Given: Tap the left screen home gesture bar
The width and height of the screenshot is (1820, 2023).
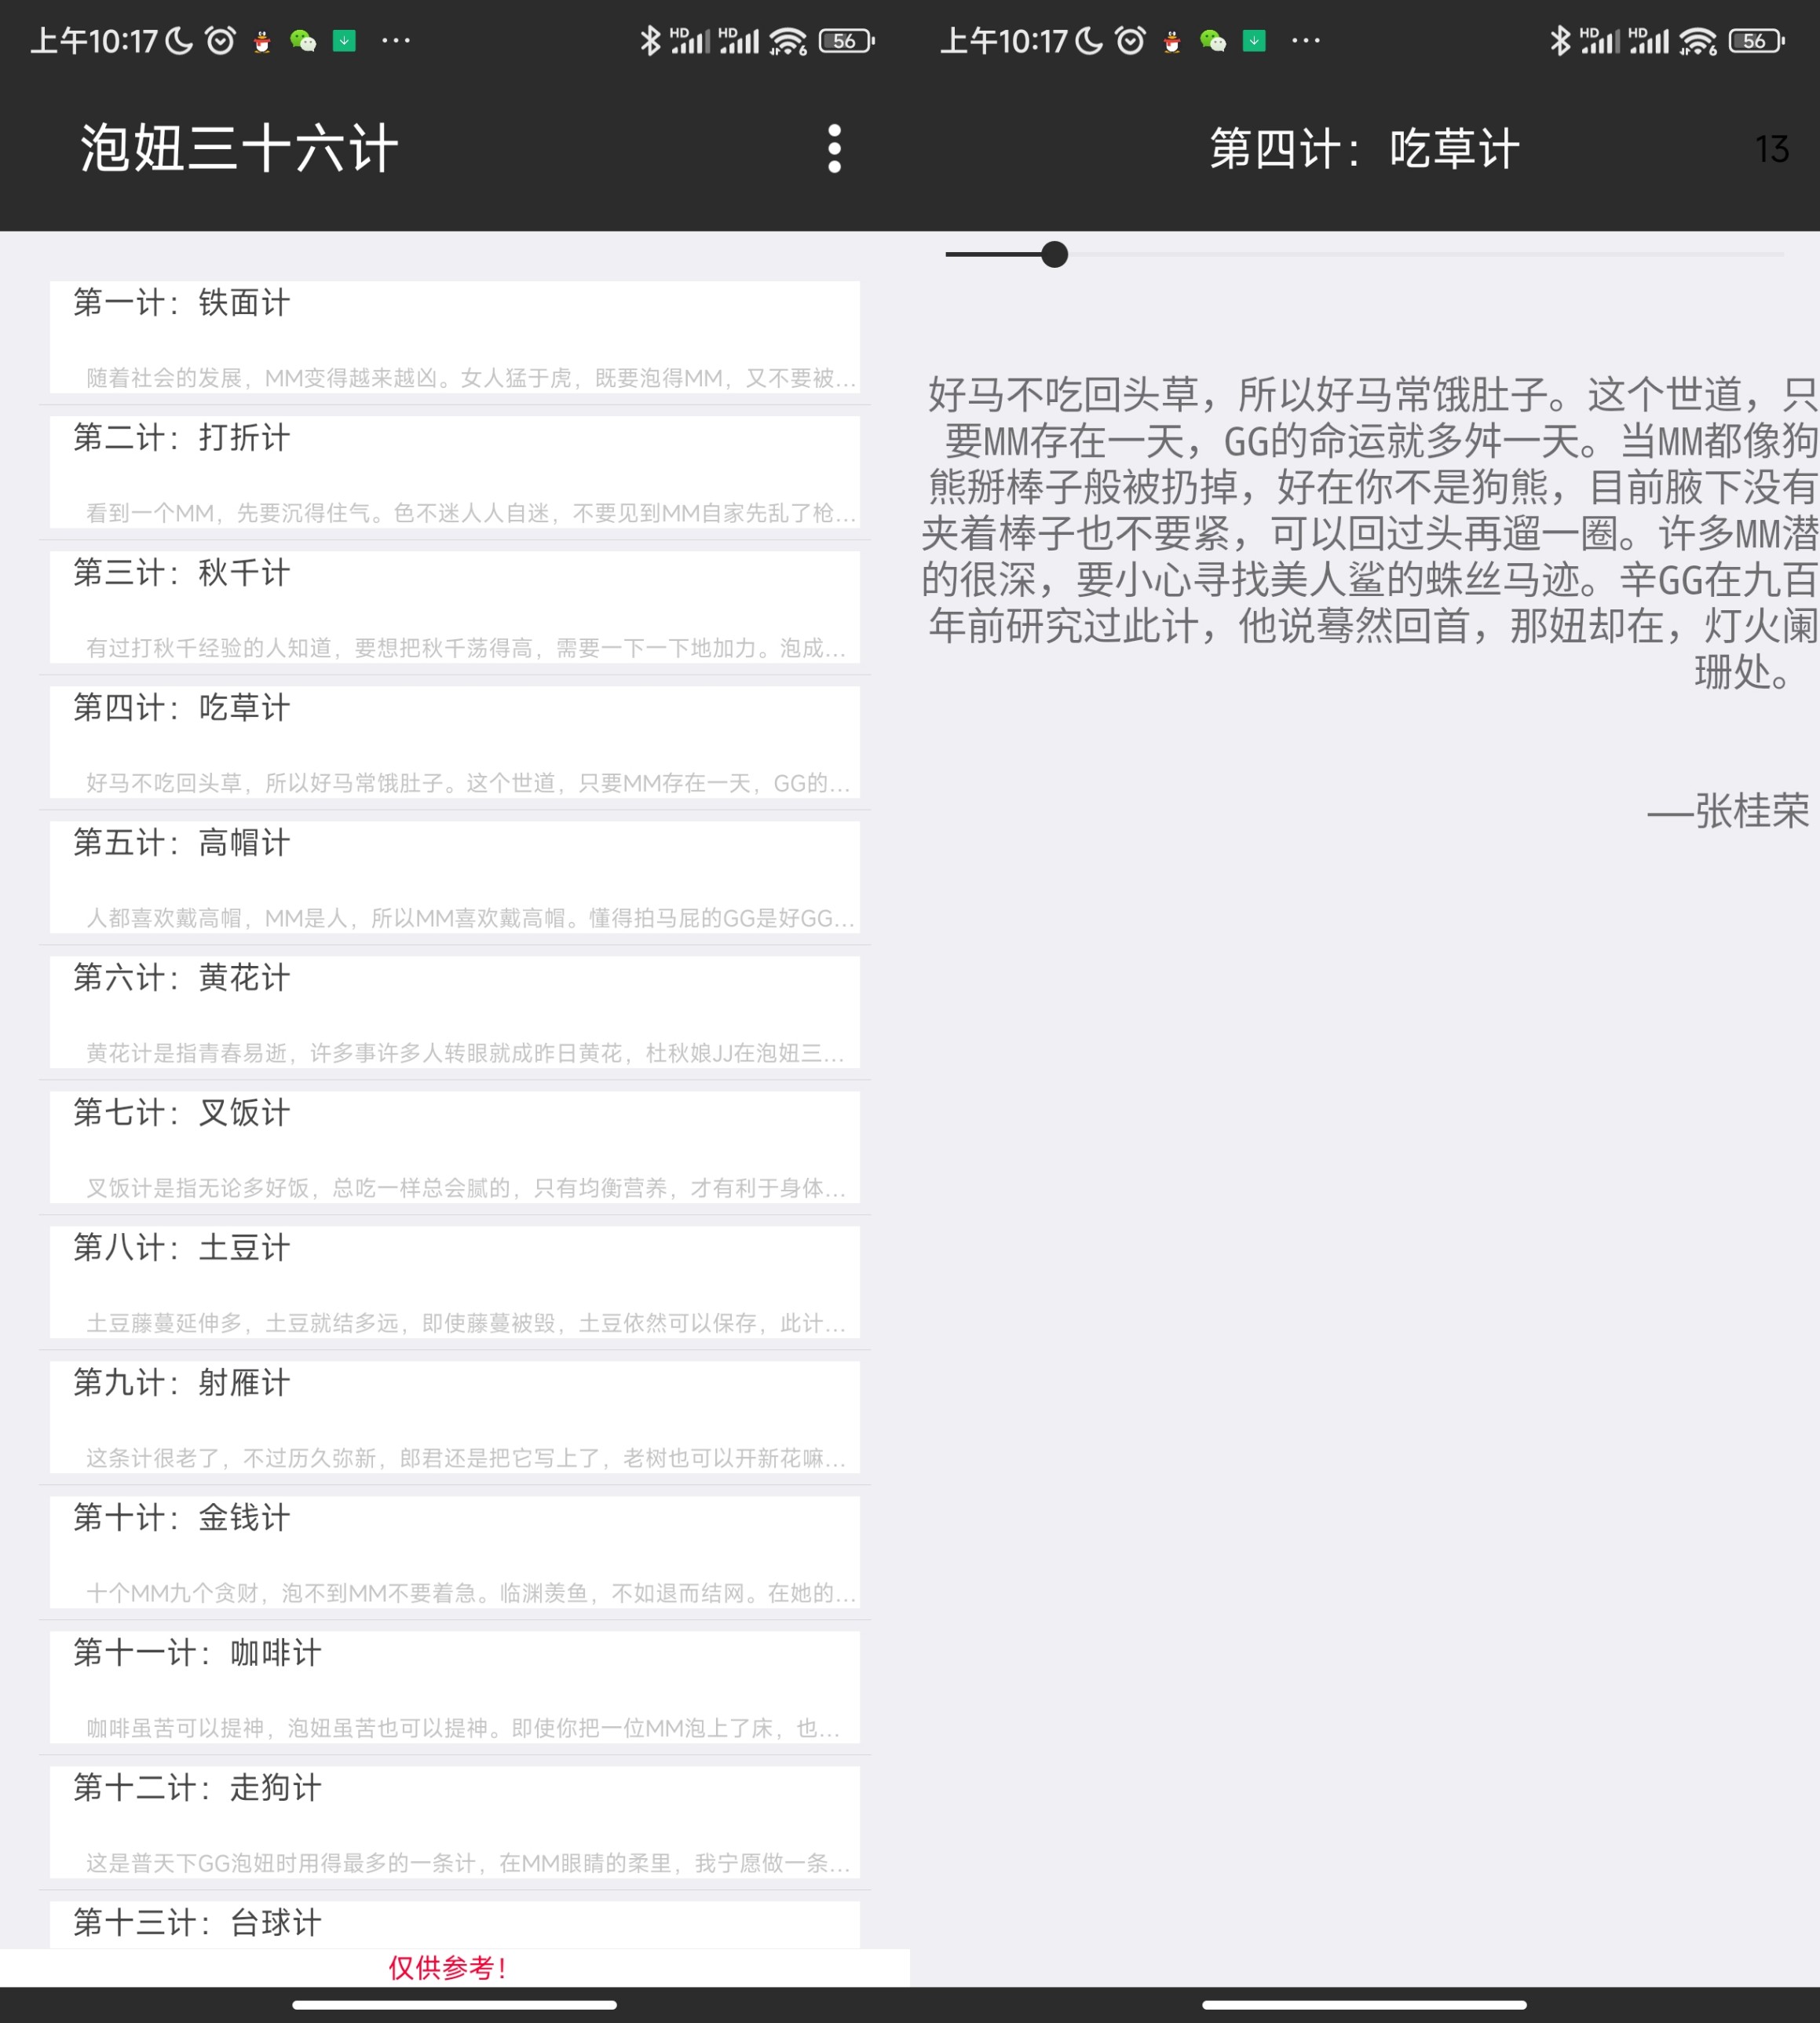Looking at the screenshot, I should (x=455, y=2005).
